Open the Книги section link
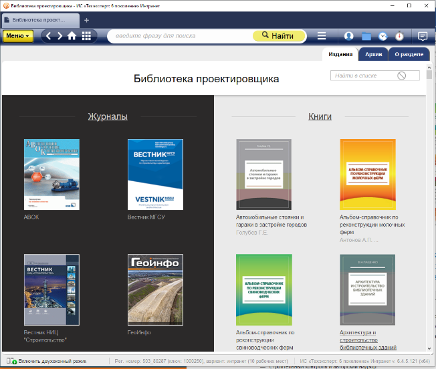 pos(320,116)
